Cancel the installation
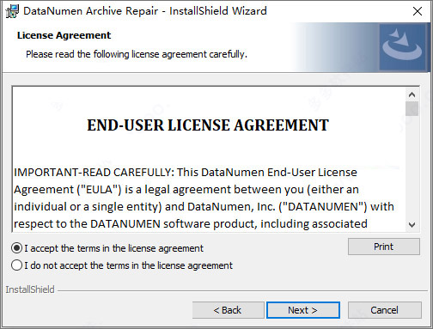The image size is (433, 329). pyautogui.click(x=384, y=310)
